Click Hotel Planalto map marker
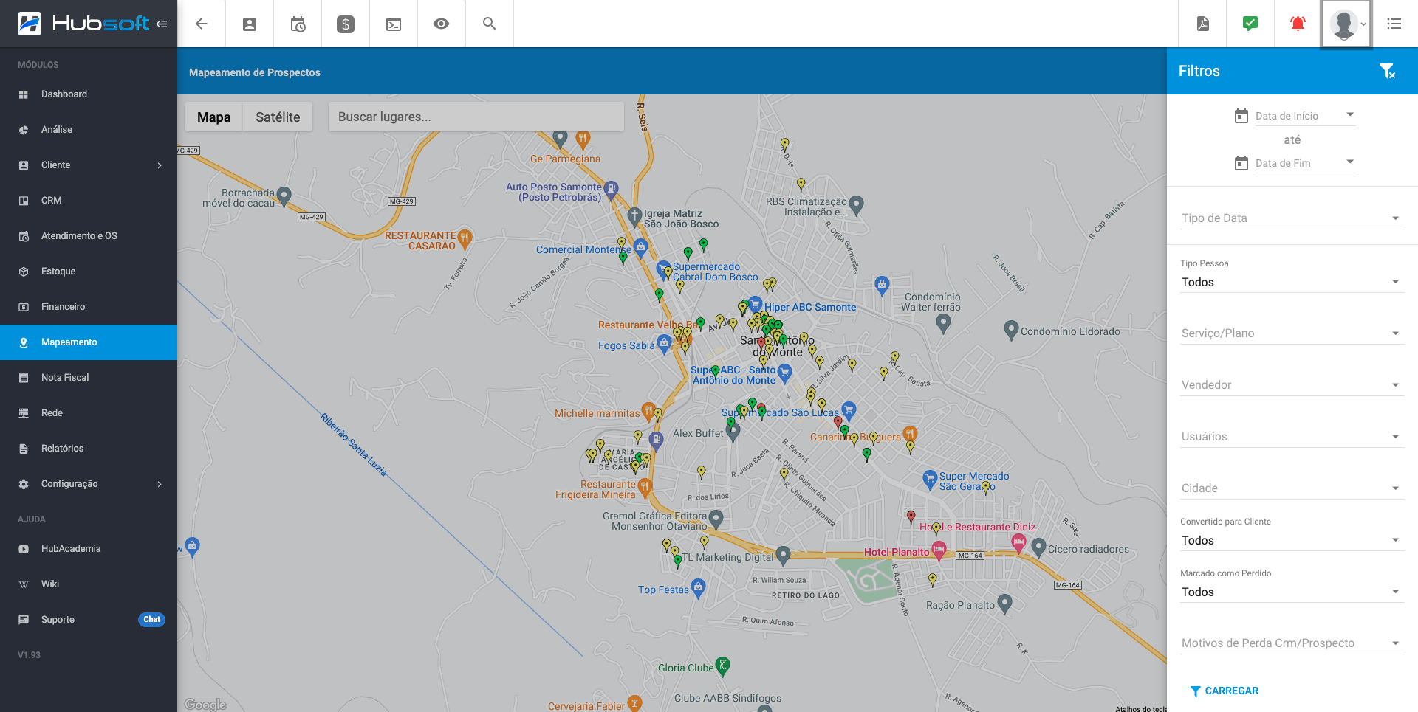This screenshot has width=1418, height=712. [939, 550]
